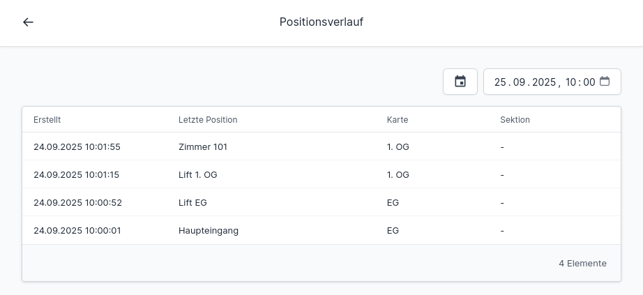This screenshot has width=643, height=295.
Task: Click the Karte column header
Action: (398, 120)
